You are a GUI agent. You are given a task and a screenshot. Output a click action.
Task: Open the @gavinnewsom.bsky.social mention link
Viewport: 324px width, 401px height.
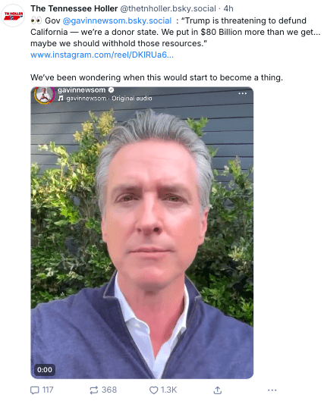click(117, 20)
